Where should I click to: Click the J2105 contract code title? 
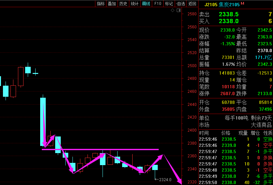tap(211, 5)
